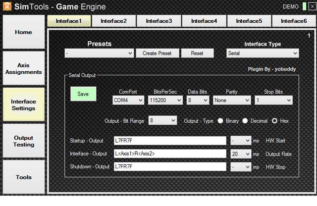The width and height of the screenshot is (317, 206).
Task: Select the Decimal output type
Action: click(245, 121)
